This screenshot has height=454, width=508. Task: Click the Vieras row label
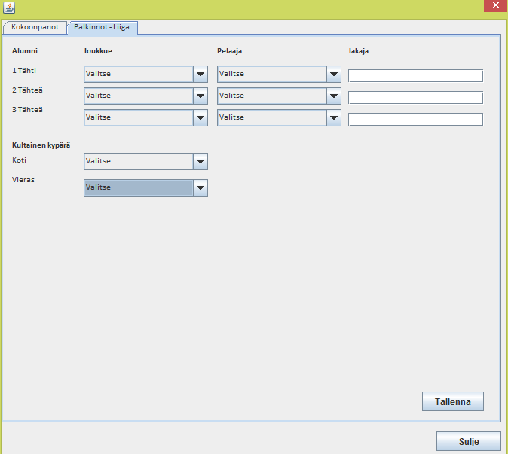point(23,180)
